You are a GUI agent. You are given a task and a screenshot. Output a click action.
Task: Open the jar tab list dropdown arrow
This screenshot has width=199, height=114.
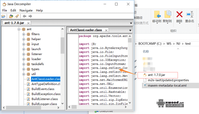[x=131, y=23]
